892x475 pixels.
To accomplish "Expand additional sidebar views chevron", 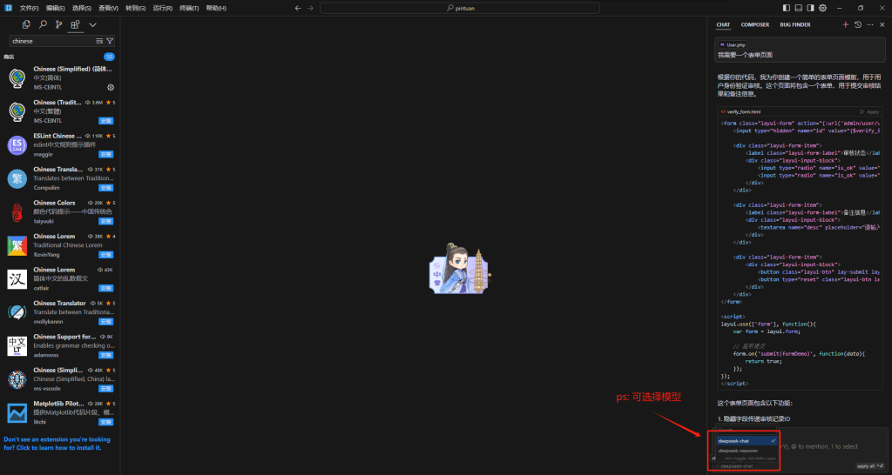I will click(92, 24).
